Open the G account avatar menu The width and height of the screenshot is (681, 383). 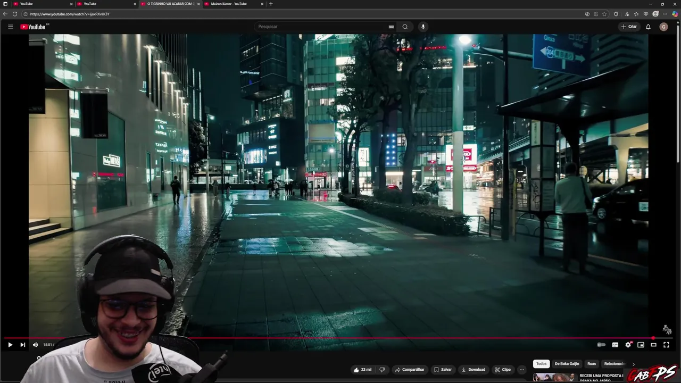tap(663, 27)
